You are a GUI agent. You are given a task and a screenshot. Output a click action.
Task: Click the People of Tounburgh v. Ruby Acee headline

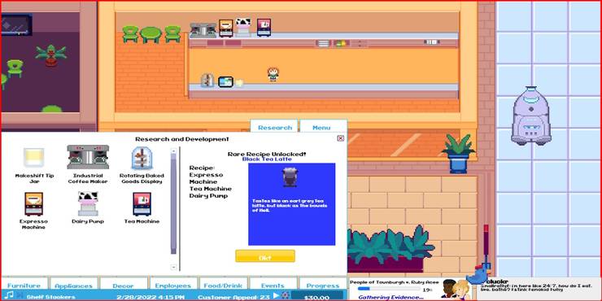[x=394, y=282]
